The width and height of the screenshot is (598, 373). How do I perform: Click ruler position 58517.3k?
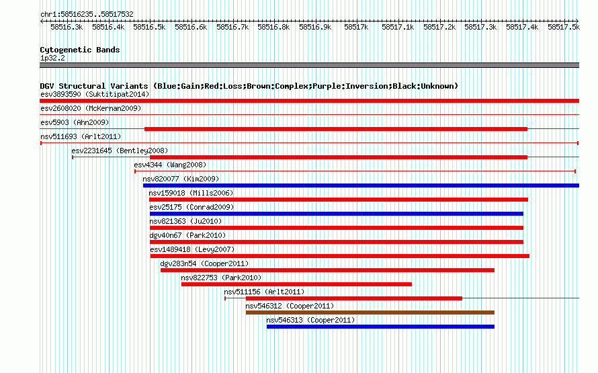[x=481, y=27]
